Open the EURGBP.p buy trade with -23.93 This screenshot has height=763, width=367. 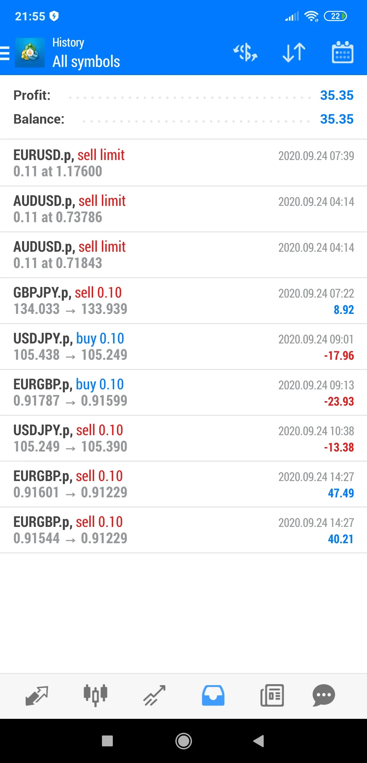[183, 392]
